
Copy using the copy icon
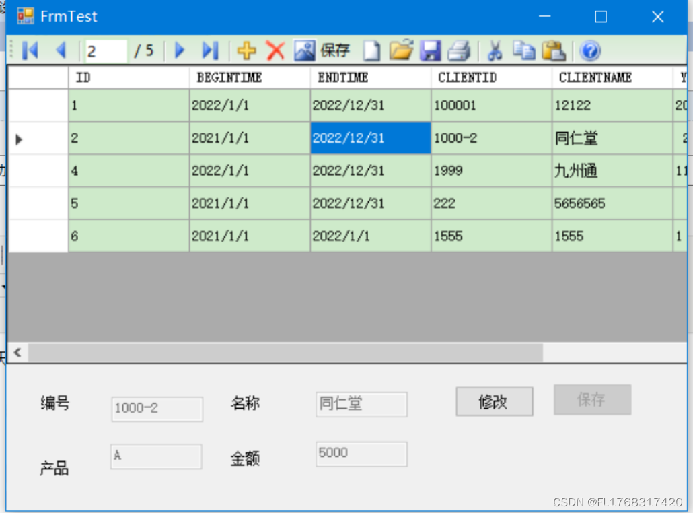524,50
